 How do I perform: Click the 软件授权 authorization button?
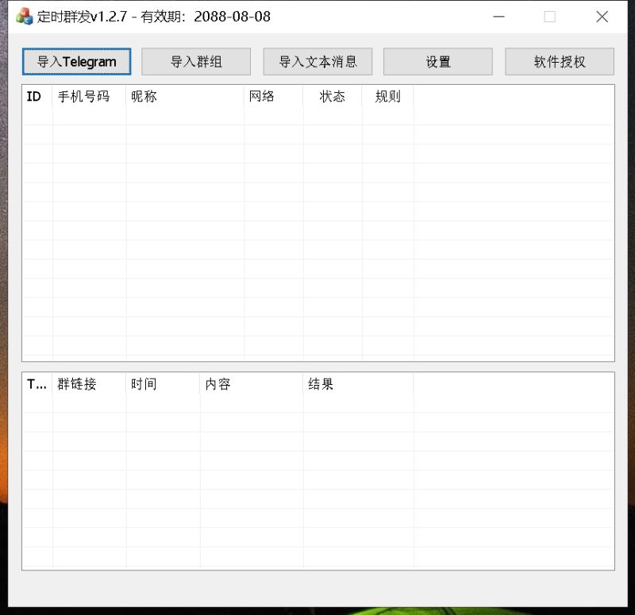(x=560, y=61)
